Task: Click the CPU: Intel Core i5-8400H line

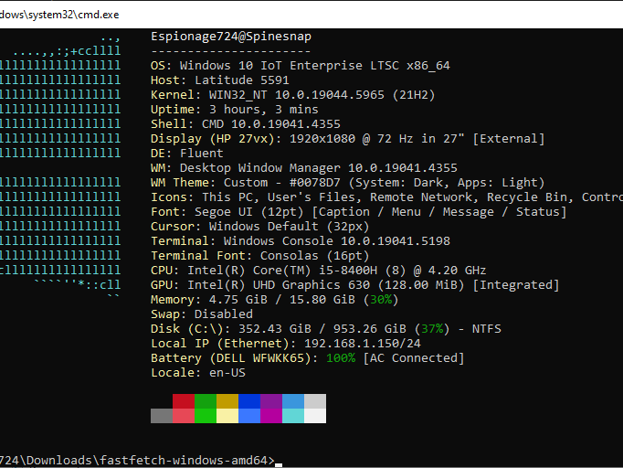Action: pos(318,271)
